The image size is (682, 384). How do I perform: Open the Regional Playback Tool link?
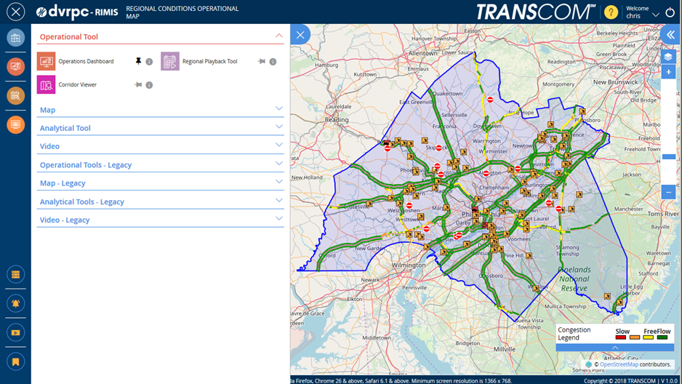point(209,61)
